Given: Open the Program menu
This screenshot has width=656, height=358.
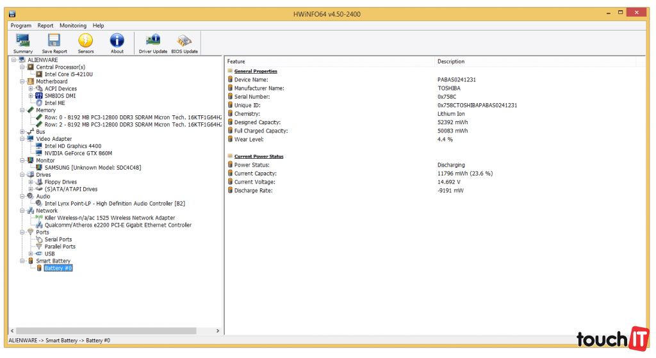Looking at the screenshot, I should point(20,26).
